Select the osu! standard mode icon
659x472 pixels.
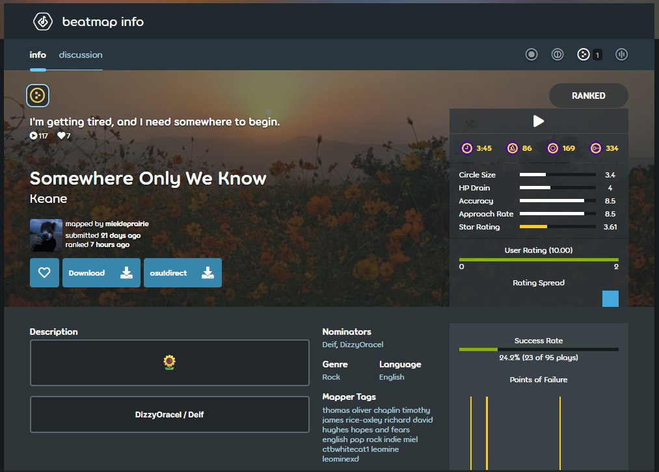tap(531, 55)
